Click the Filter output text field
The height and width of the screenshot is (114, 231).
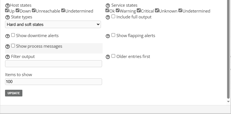[53, 64]
